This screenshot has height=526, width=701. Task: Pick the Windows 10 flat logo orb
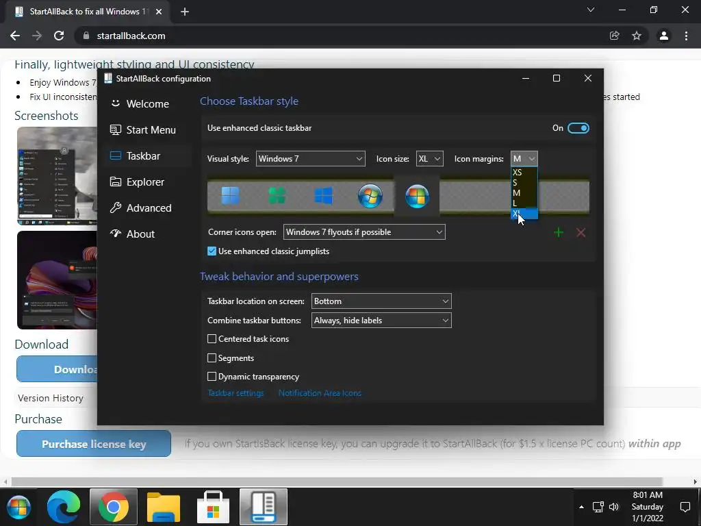click(x=323, y=196)
